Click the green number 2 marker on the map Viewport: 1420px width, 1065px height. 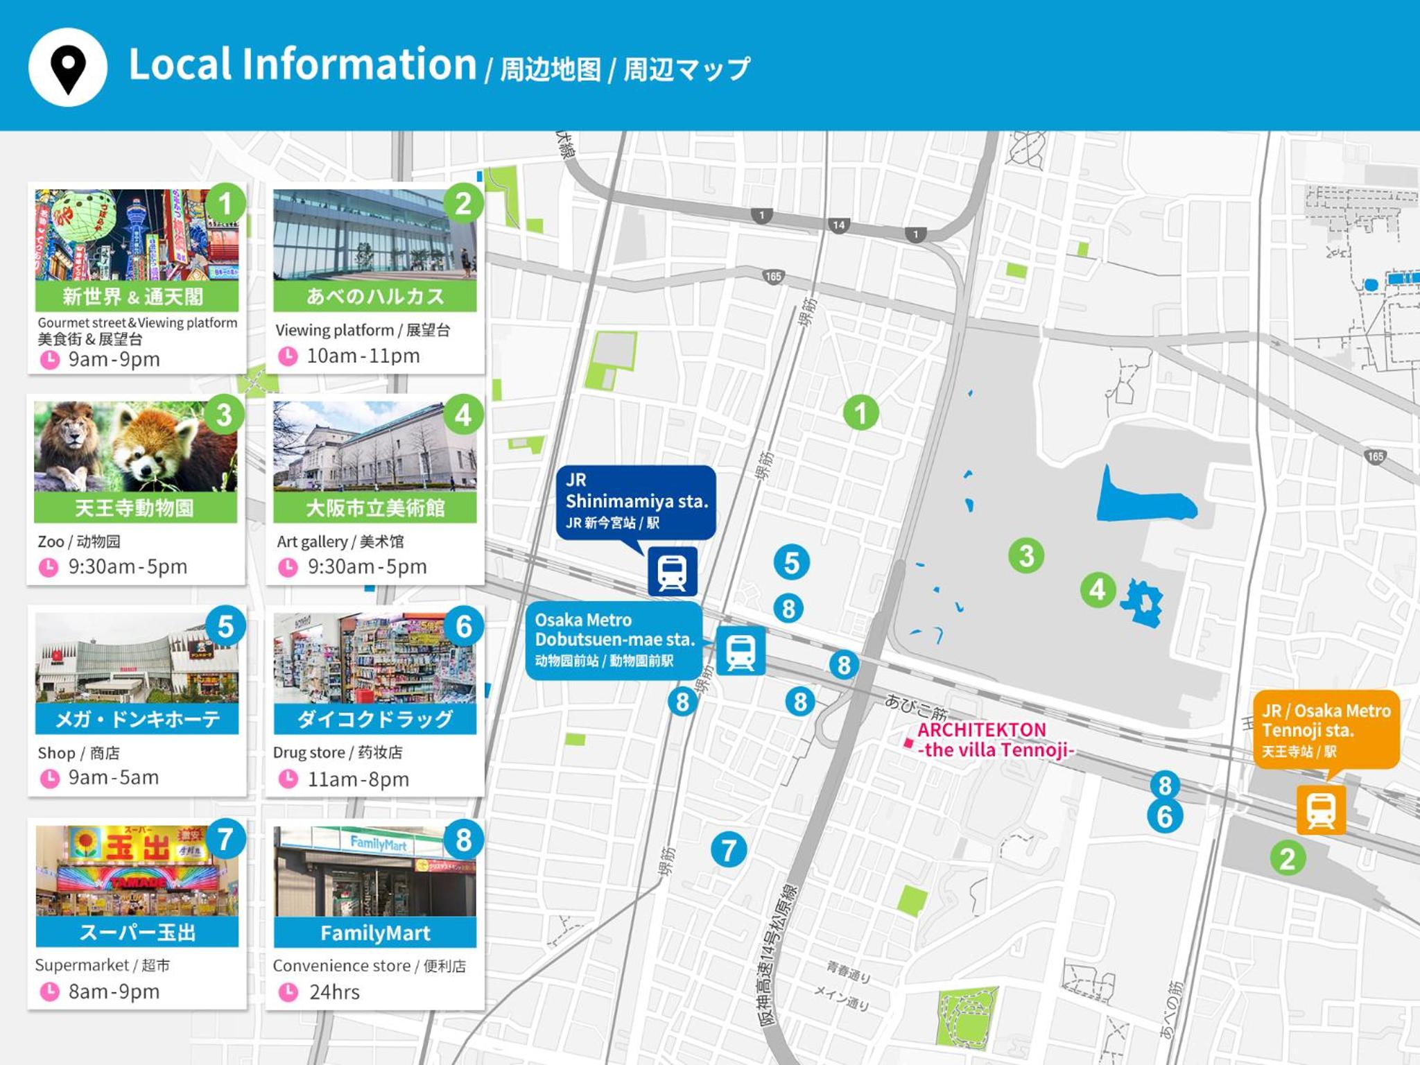click(1288, 858)
